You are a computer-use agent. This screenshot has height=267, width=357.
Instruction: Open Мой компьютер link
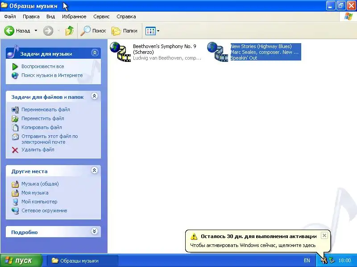coord(39,202)
